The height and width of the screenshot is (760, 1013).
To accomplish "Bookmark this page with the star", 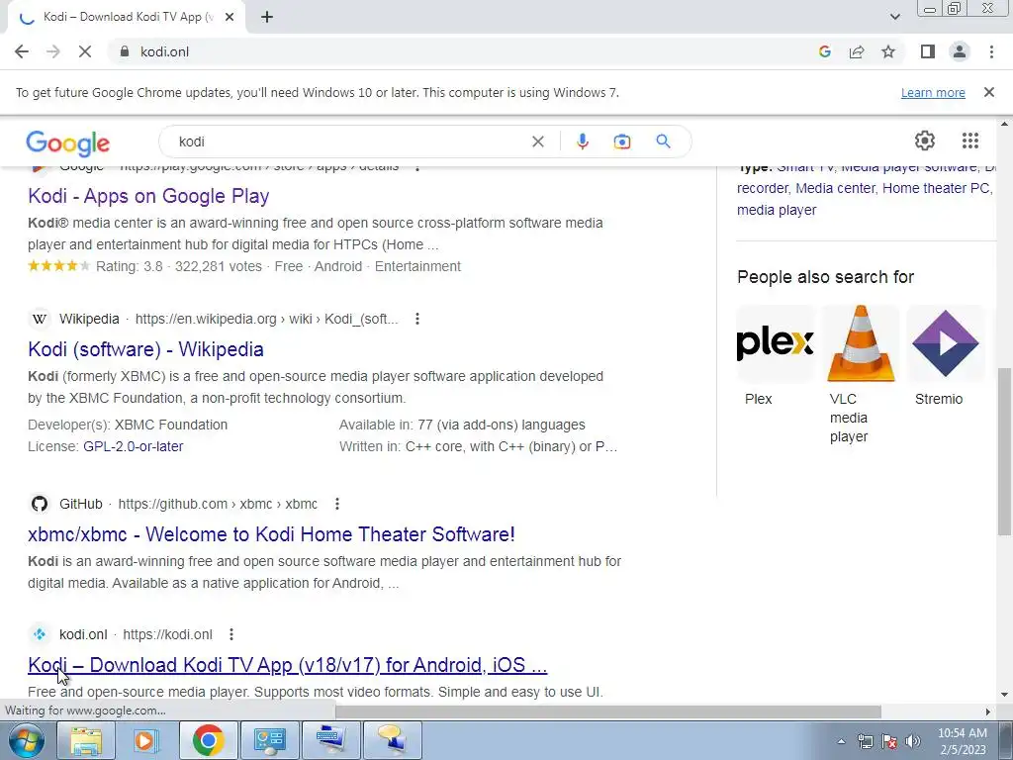I will click(x=888, y=51).
